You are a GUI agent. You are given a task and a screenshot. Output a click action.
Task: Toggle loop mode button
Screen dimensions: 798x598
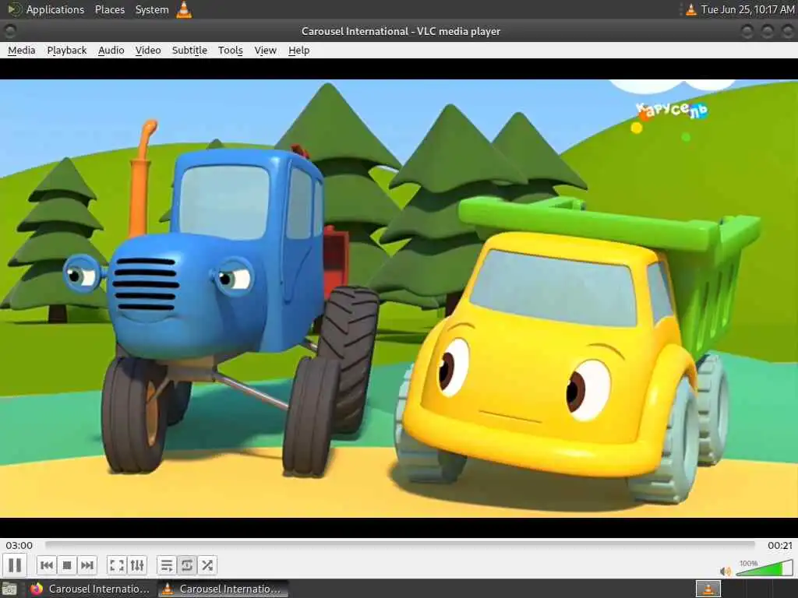coord(187,565)
